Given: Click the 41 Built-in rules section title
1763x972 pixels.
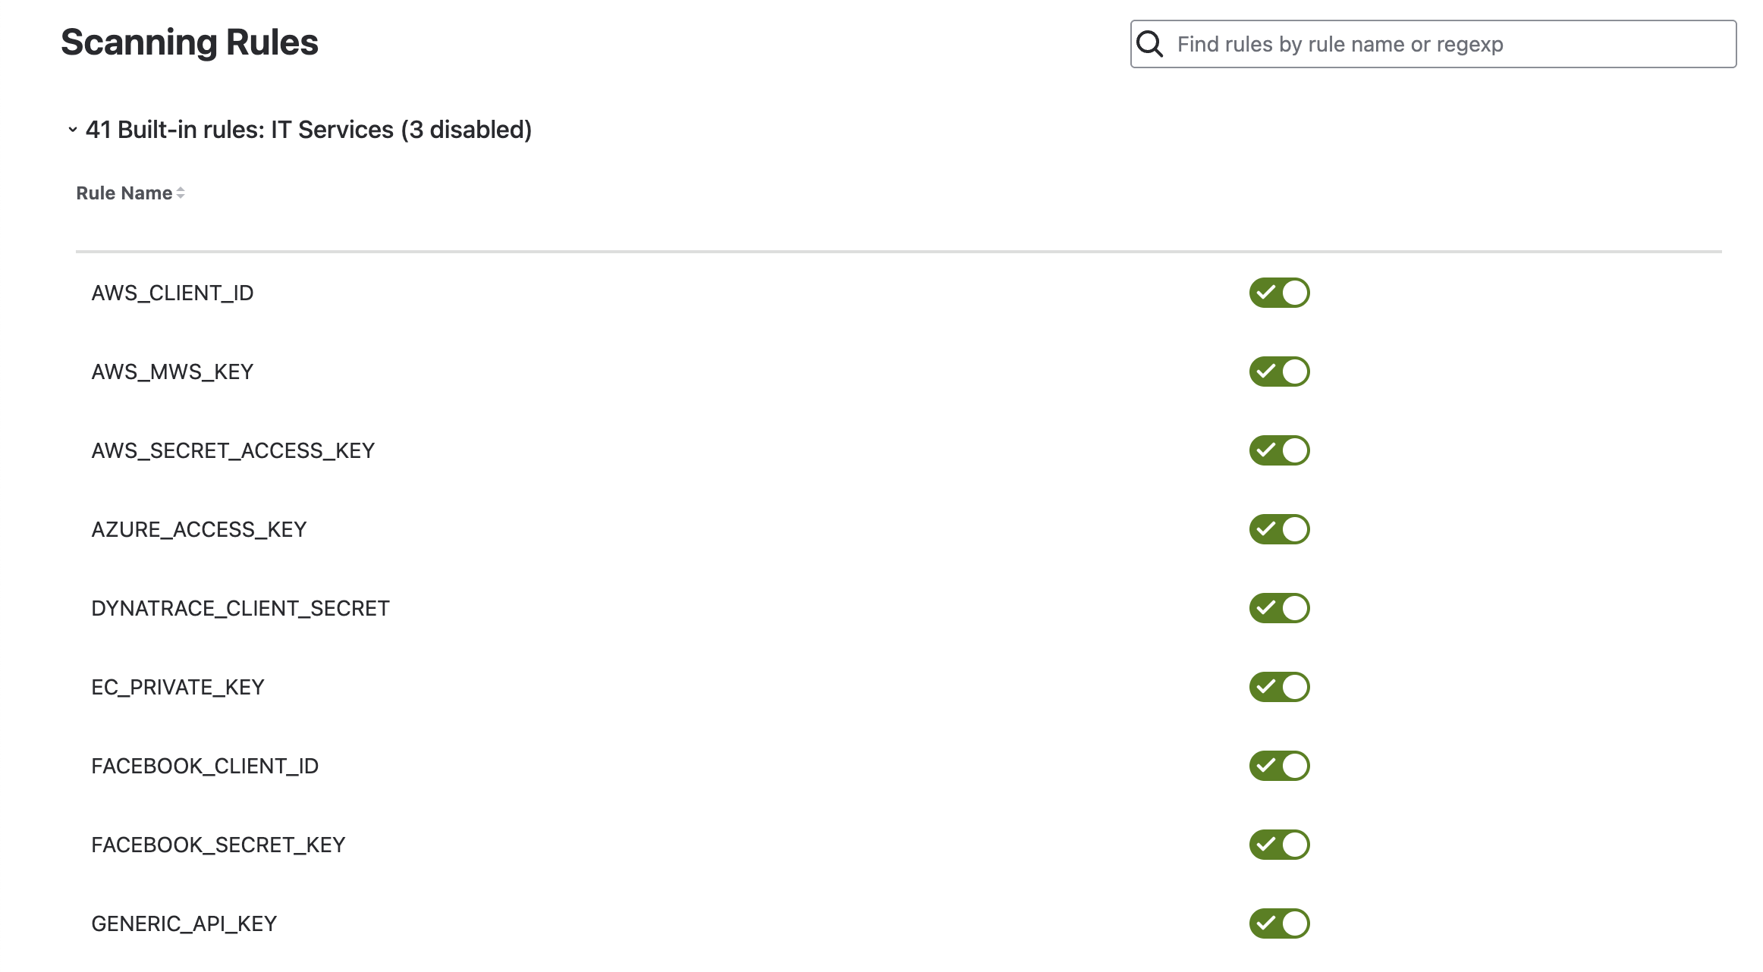Looking at the screenshot, I should (x=308, y=130).
